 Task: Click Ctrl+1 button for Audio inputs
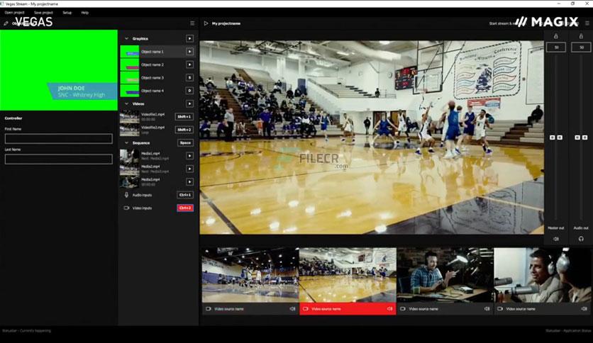point(185,195)
